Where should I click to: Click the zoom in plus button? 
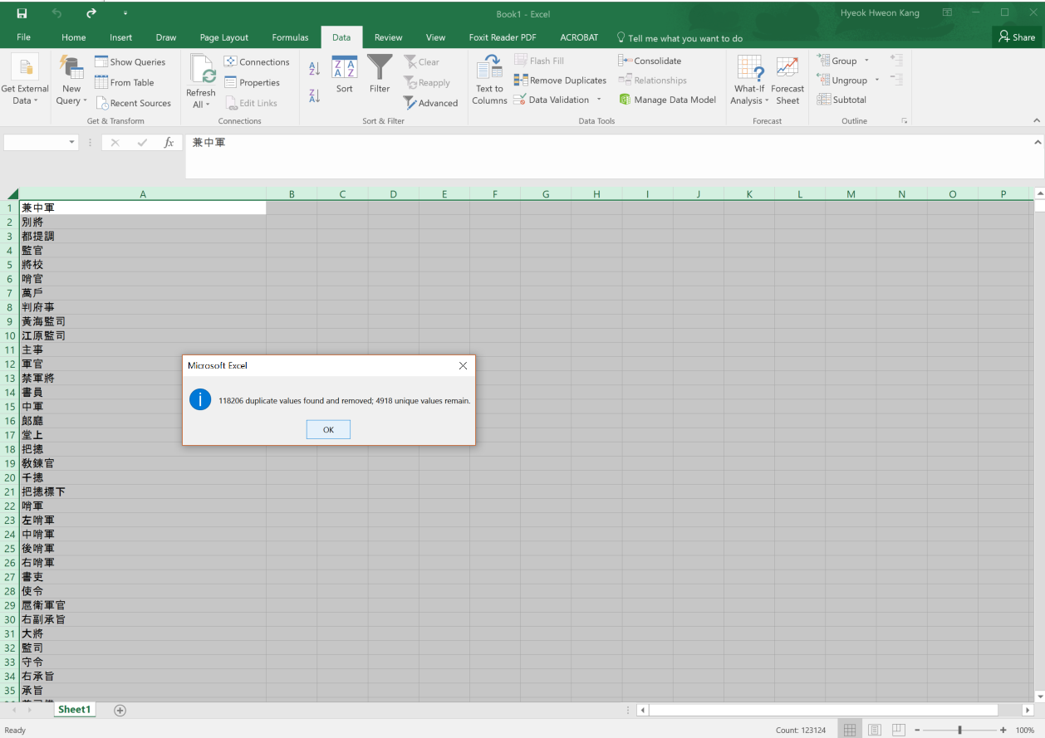click(x=1003, y=730)
